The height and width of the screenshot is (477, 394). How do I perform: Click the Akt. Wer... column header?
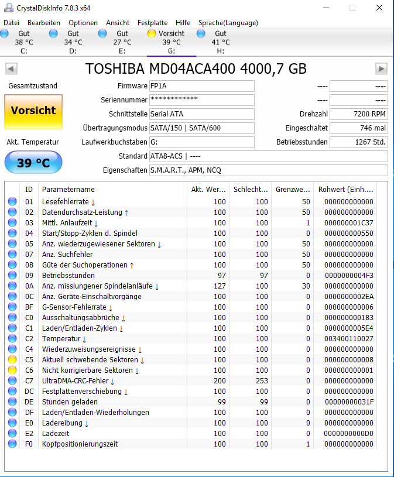pyautogui.click(x=208, y=189)
